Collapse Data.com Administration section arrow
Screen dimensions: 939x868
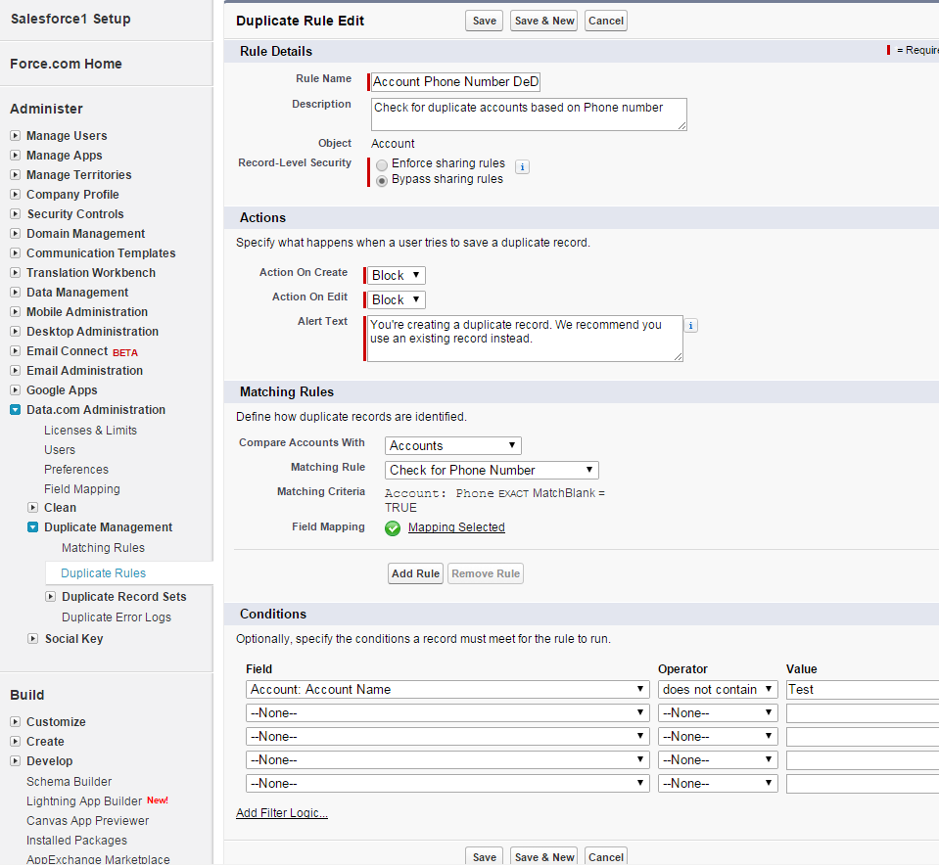15,410
